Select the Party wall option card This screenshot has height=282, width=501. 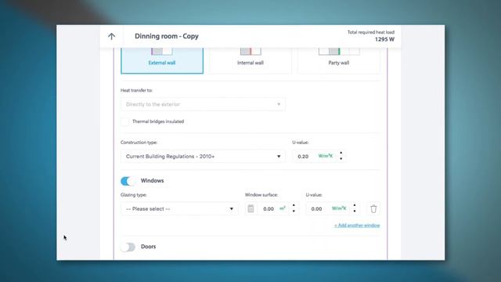[339, 60]
